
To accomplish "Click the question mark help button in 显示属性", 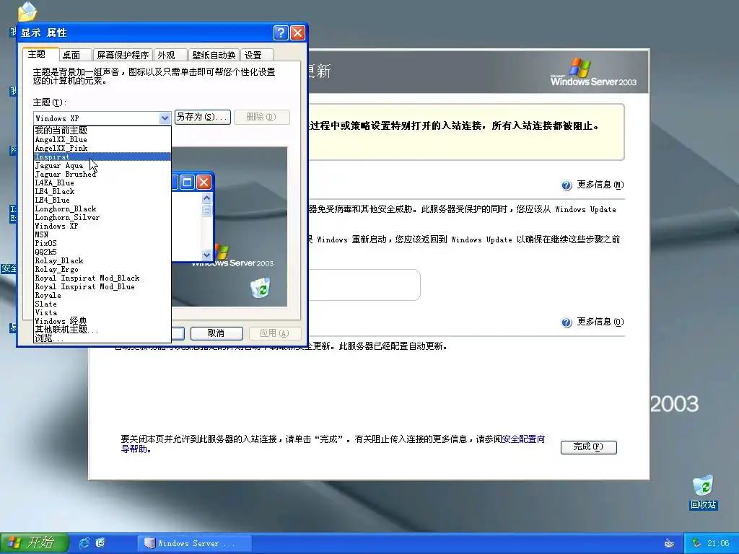I will coord(281,32).
